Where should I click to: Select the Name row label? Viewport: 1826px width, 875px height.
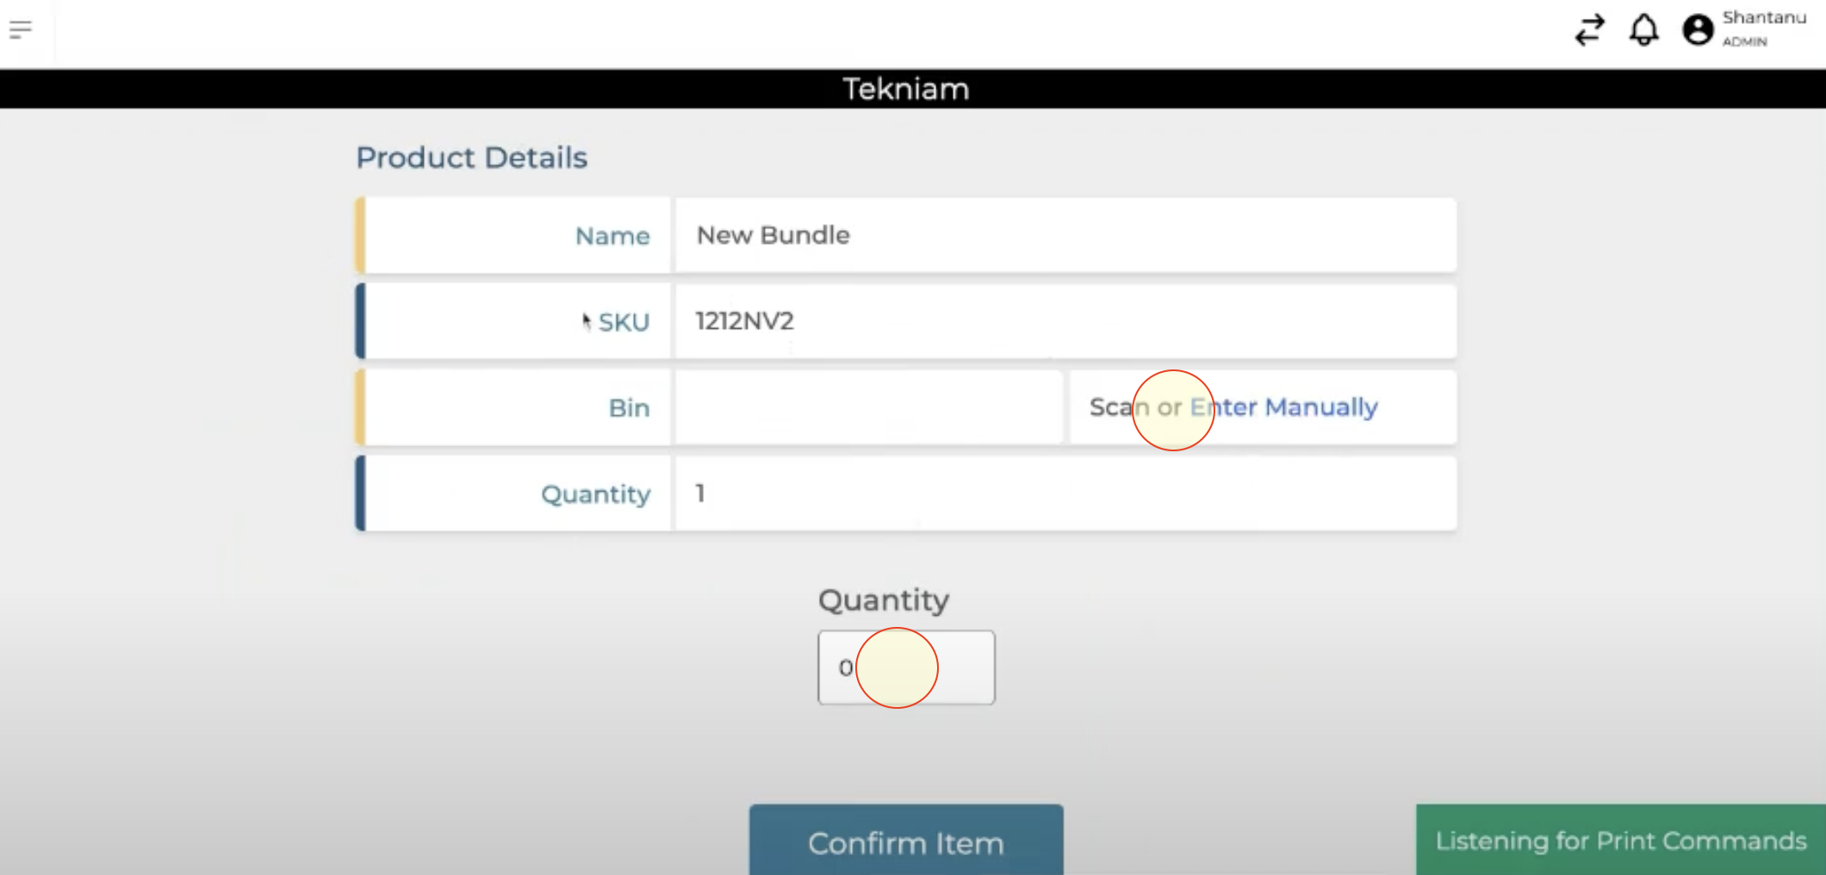[612, 236]
